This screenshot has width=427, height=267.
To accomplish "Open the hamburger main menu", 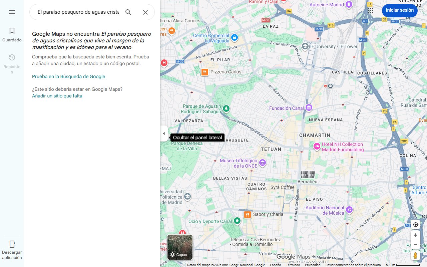I will coord(12,12).
